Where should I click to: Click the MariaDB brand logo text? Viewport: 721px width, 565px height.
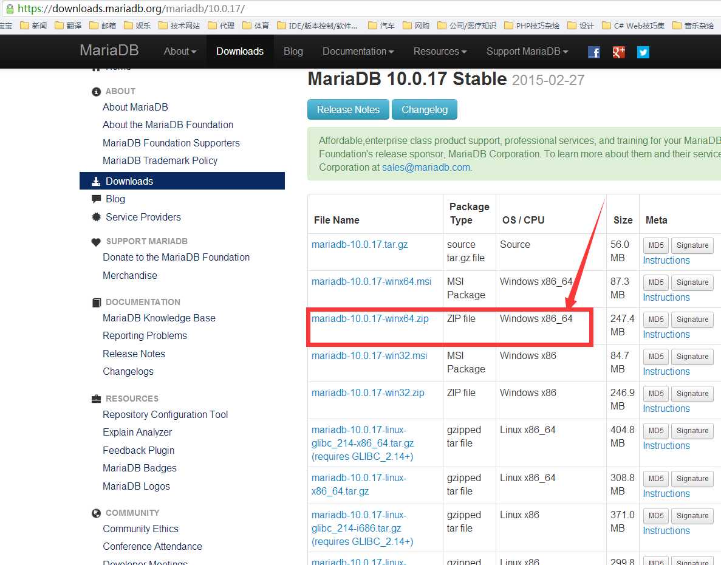(109, 50)
